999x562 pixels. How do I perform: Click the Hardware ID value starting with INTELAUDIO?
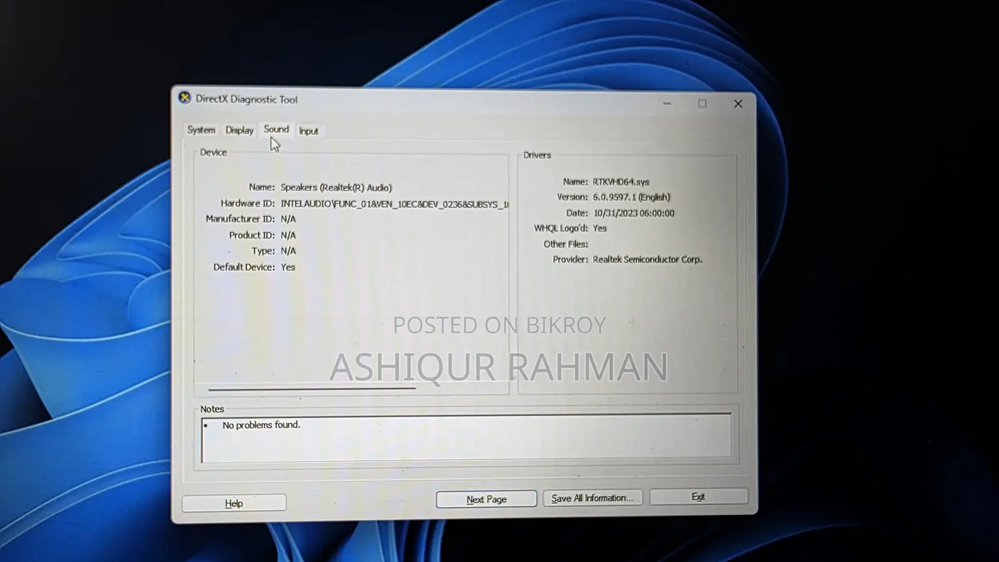395,204
